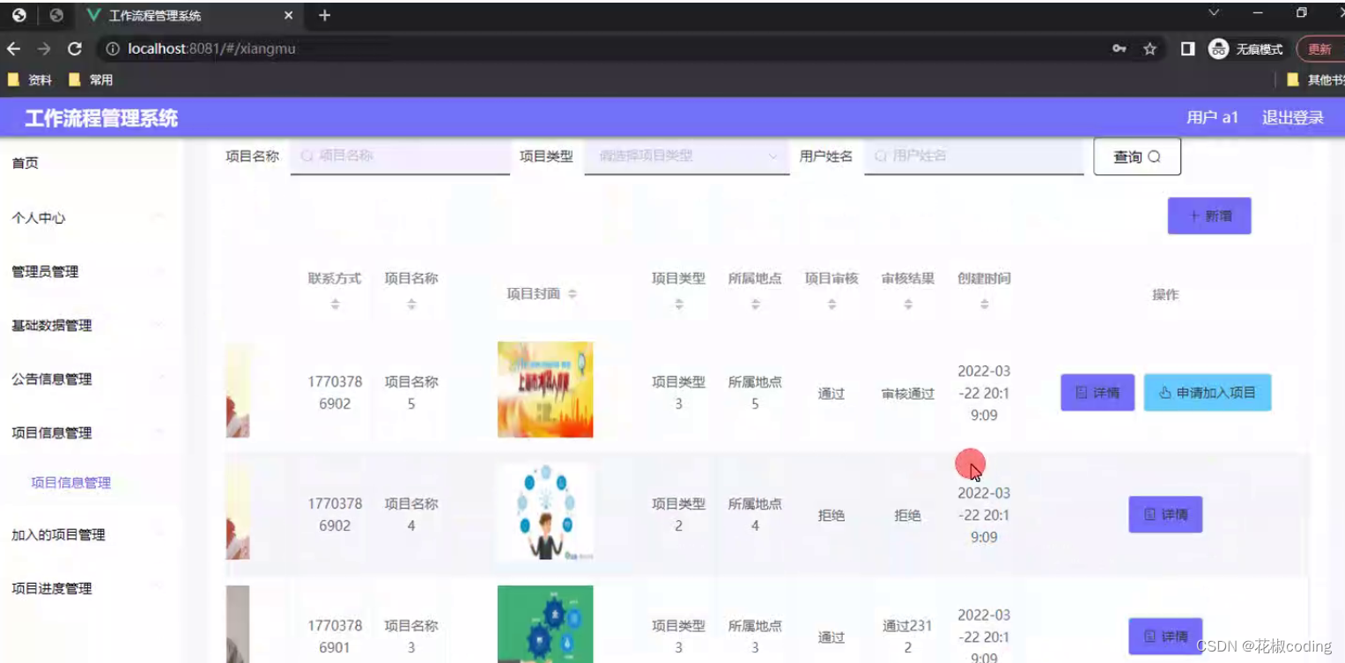Click the search magnifier icon in 查询 button
Screen dimensions: 1345x663
coord(1156,156)
